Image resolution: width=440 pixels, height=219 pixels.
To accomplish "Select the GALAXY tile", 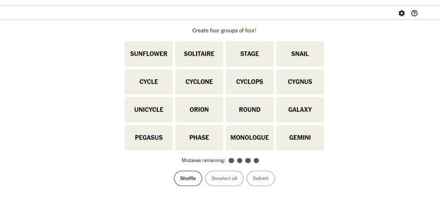I will (300, 109).
